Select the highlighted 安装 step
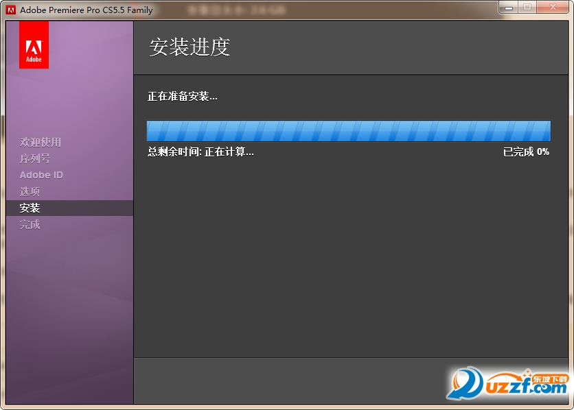The width and height of the screenshot is (574, 410). tap(69, 208)
